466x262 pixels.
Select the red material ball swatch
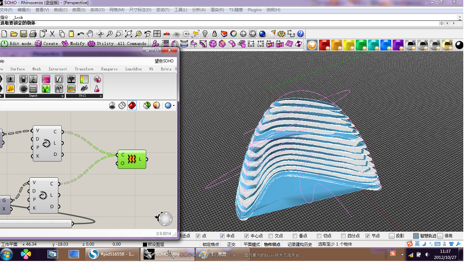(324, 45)
